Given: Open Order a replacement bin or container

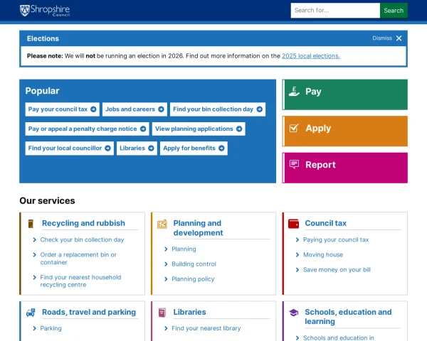Looking at the screenshot, I should [x=78, y=259].
